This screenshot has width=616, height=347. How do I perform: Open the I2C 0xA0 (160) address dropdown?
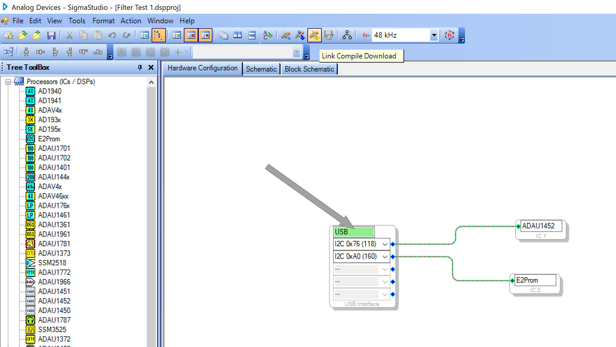click(x=385, y=257)
